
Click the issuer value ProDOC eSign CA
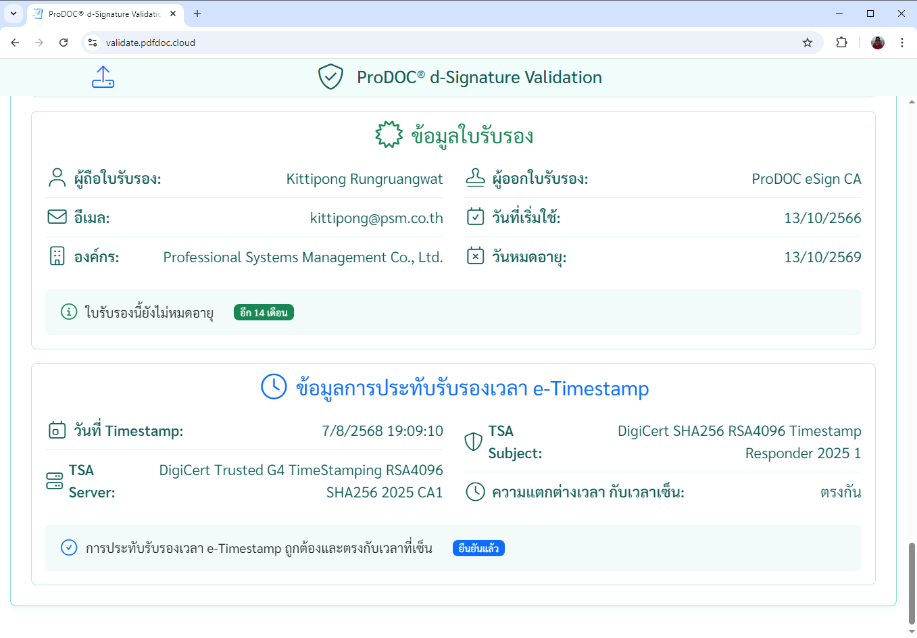[x=807, y=179]
